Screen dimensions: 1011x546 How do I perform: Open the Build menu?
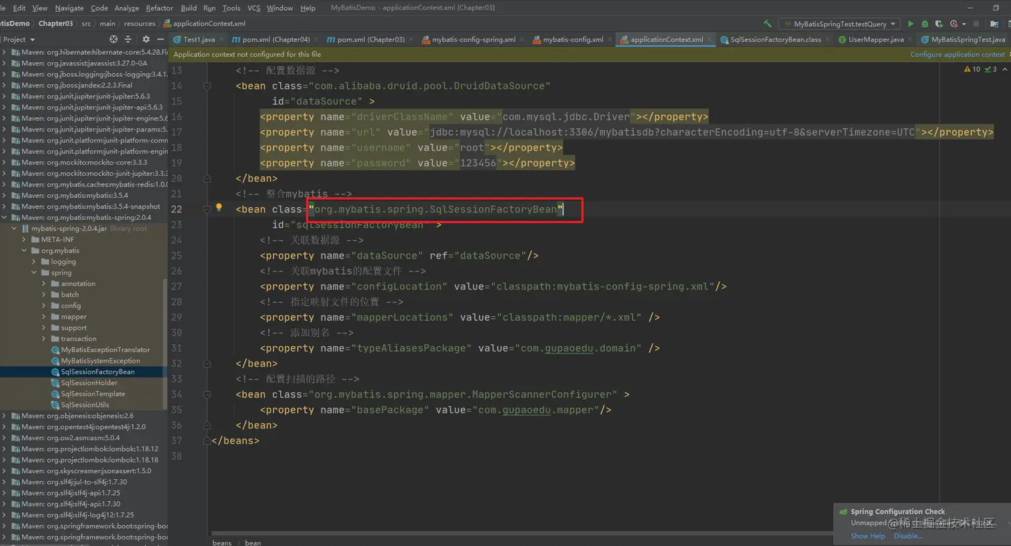click(x=189, y=8)
